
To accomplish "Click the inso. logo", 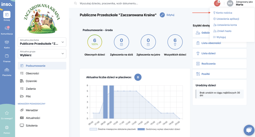I will pyautogui.click(x=7, y=4).
